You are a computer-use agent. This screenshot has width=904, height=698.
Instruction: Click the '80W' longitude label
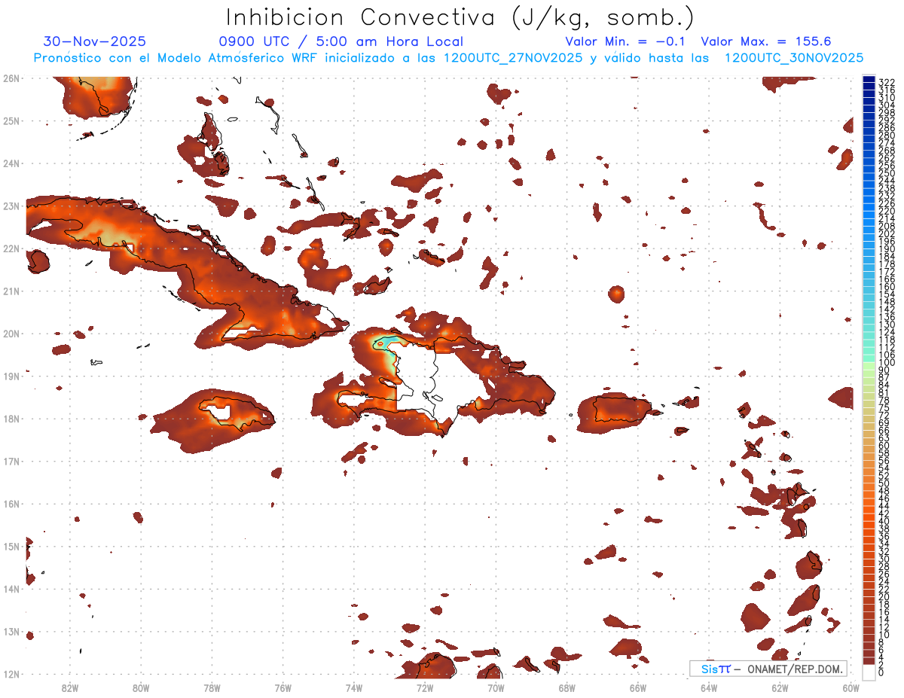coord(141,687)
